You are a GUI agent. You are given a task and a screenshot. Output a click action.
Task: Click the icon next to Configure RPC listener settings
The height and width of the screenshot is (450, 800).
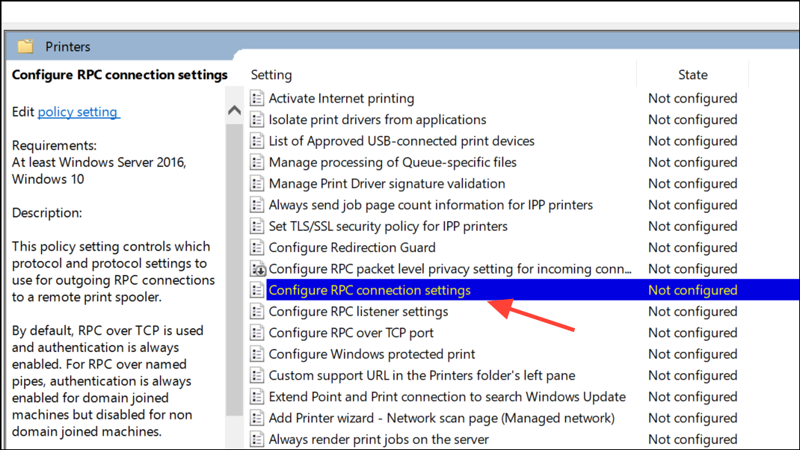[x=256, y=311]
